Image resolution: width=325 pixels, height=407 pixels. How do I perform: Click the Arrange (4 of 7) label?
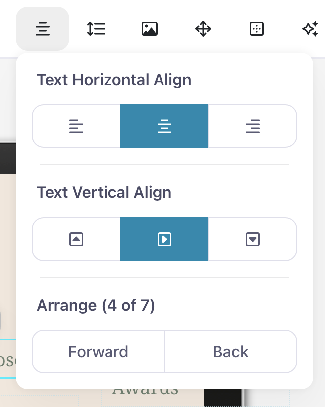(x=96, y=305)
